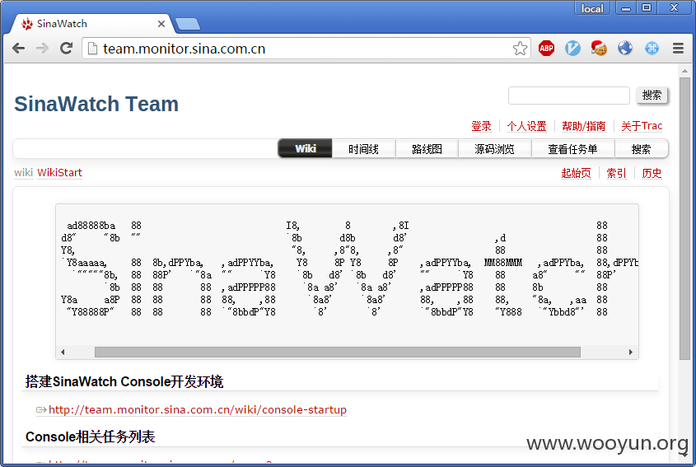Image resolution: width=696 pixels, height=467 pixels.
Task: Open the console-startup wiki URL link
Action: coord(198,409)
